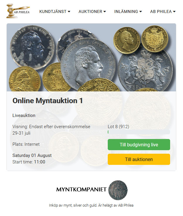
Task: Expand the Auktioner dropdown arrow
Action: [x=105, y=11]
